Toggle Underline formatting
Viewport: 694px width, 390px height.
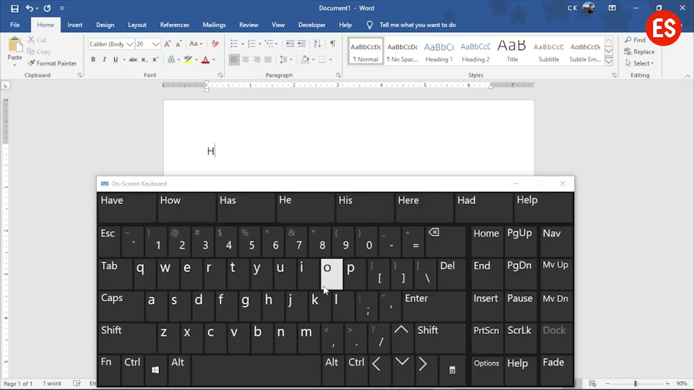tap(115, 60)
